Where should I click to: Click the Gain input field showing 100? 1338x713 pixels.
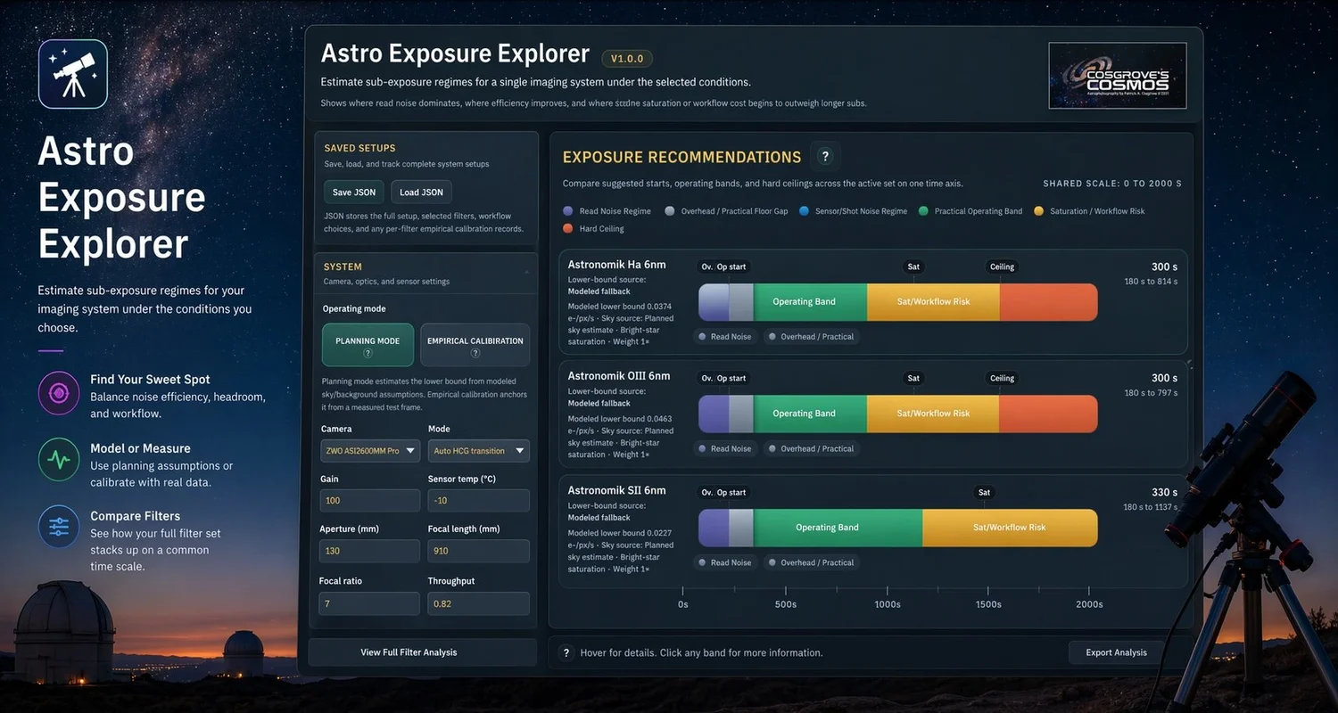[369, 500]
